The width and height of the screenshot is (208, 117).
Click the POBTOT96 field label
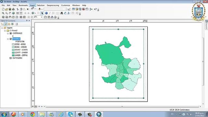point(20,42)
